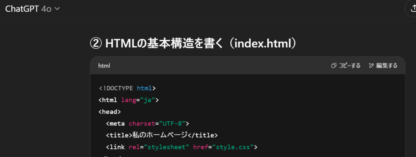
Task: Click the ChatGPT title text
Action: (x=22, y=9)
